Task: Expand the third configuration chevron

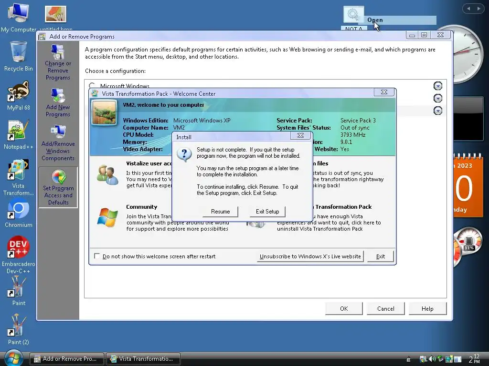Action: point(438,111)
